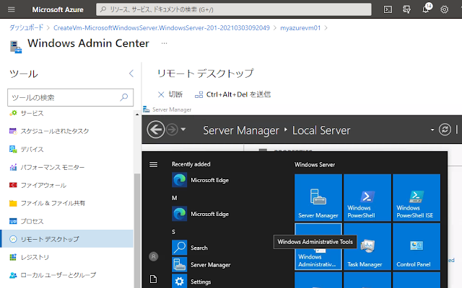Screen dimensions: 462x288
Task: Open Microsoft Edge under Recently added
Action: pos(201,180)
